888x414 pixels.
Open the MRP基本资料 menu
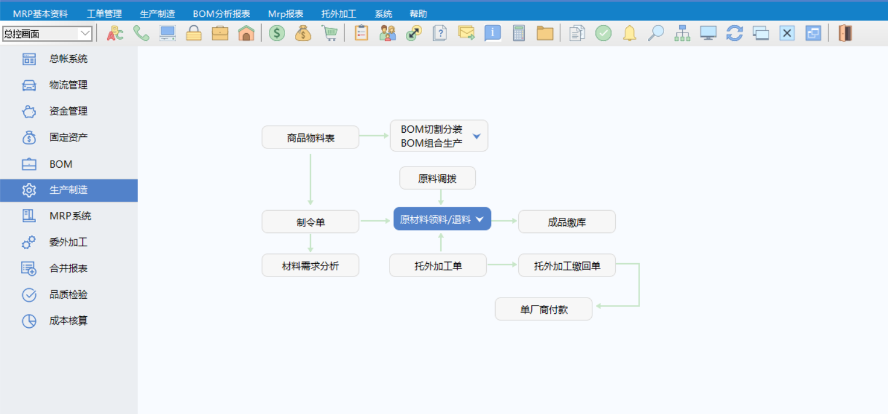(x=40, y=14)
